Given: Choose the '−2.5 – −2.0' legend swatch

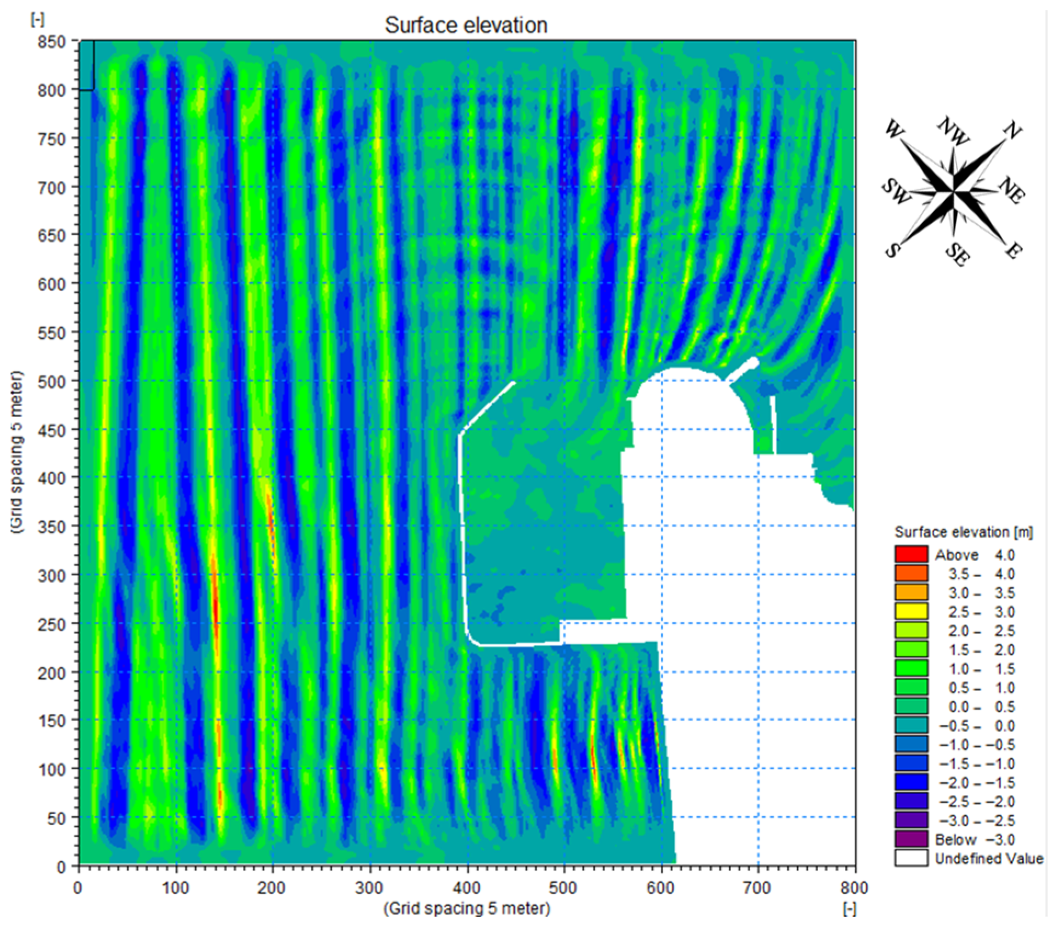Looking at the screenshot, I should (911, 801).
